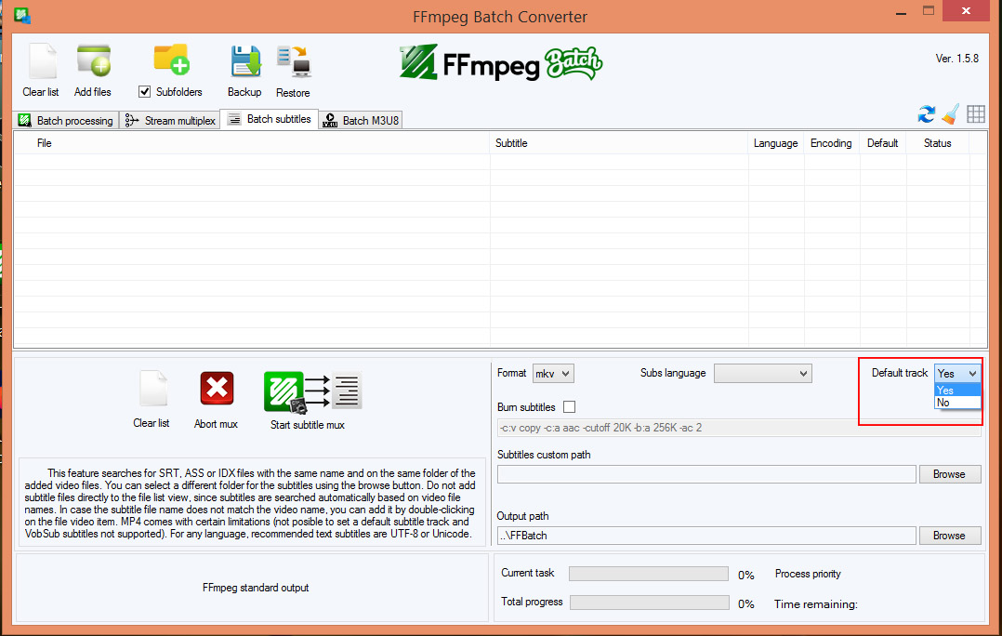Click the blue refresh arrows icon

926,114
